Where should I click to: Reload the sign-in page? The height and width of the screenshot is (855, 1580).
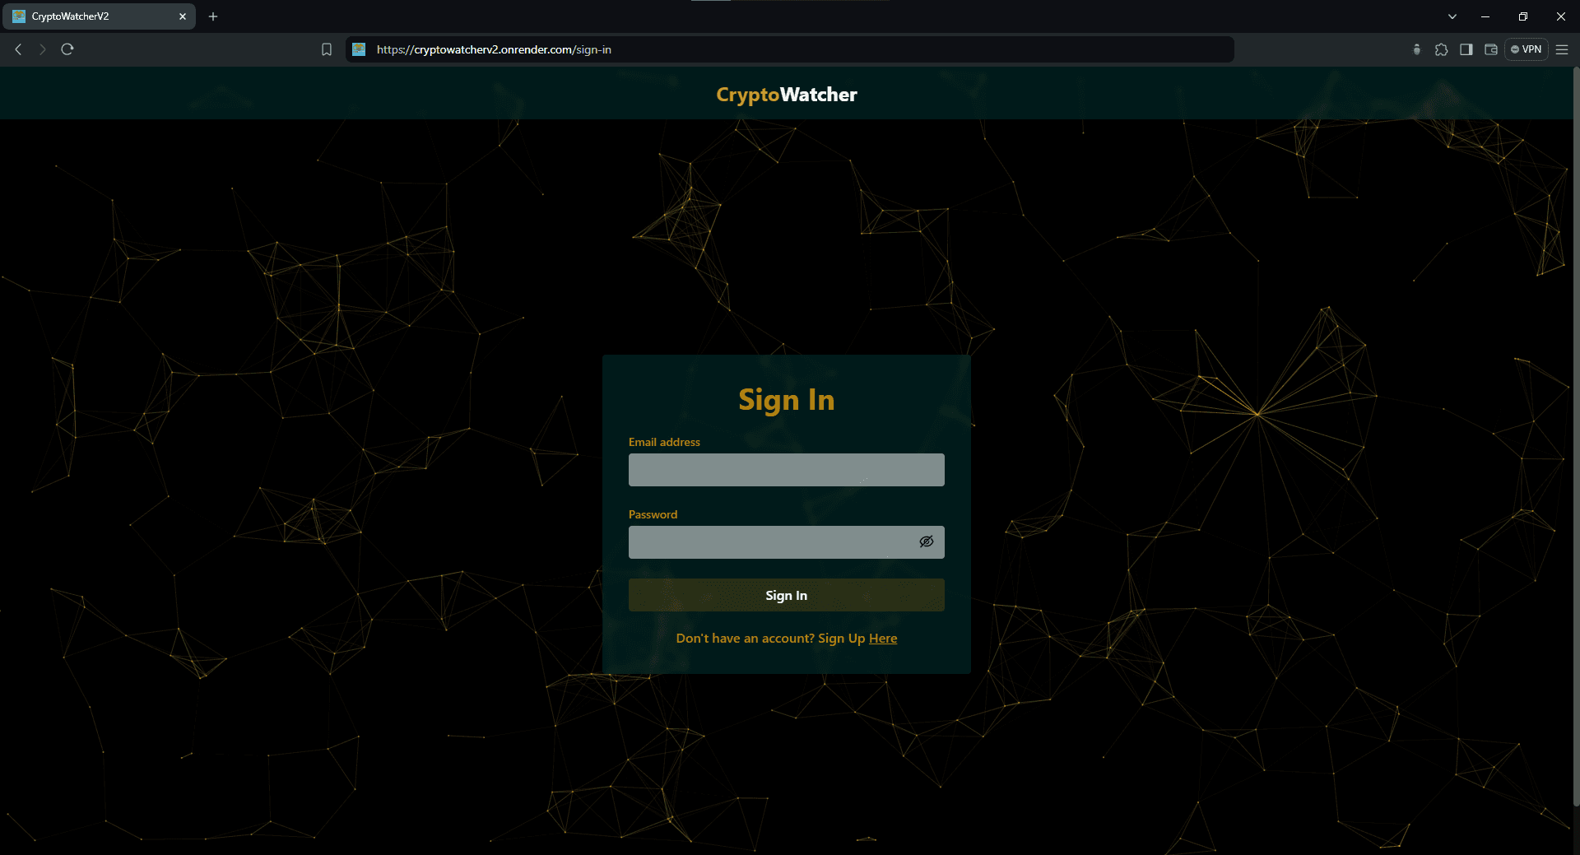[67, 49]
